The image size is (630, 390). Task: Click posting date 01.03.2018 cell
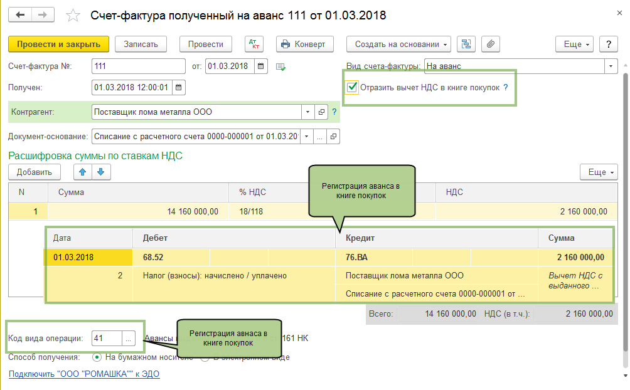pyautogui.click(x=88, y=258)
